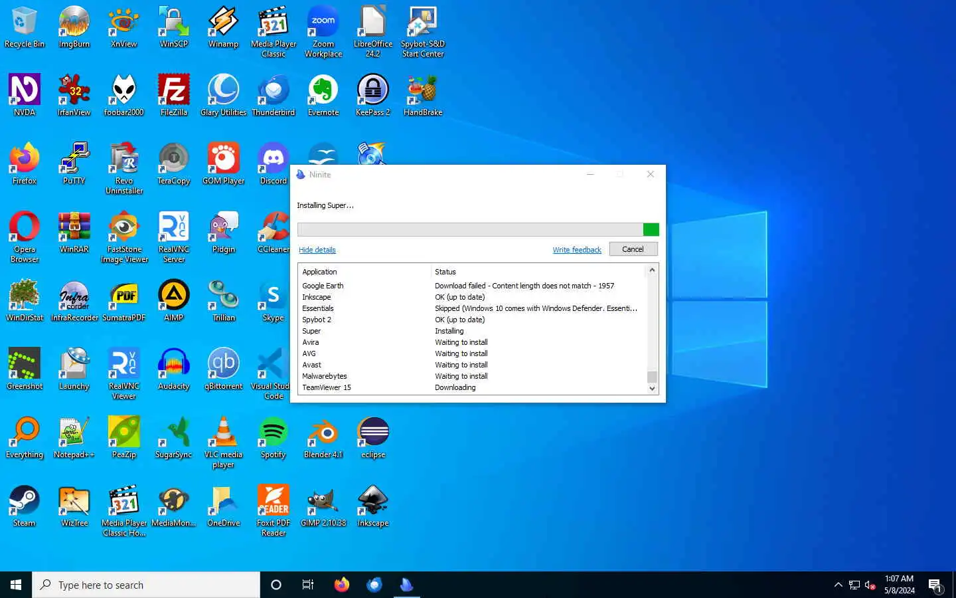Select the Greenshot desktop icon
956x598 pixels.
pyautogui.click(x=25, y=369)
